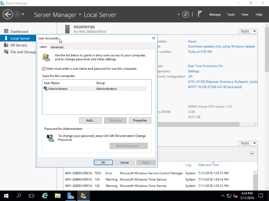
Task: Open the notifications flag icon
Action: 200,14
